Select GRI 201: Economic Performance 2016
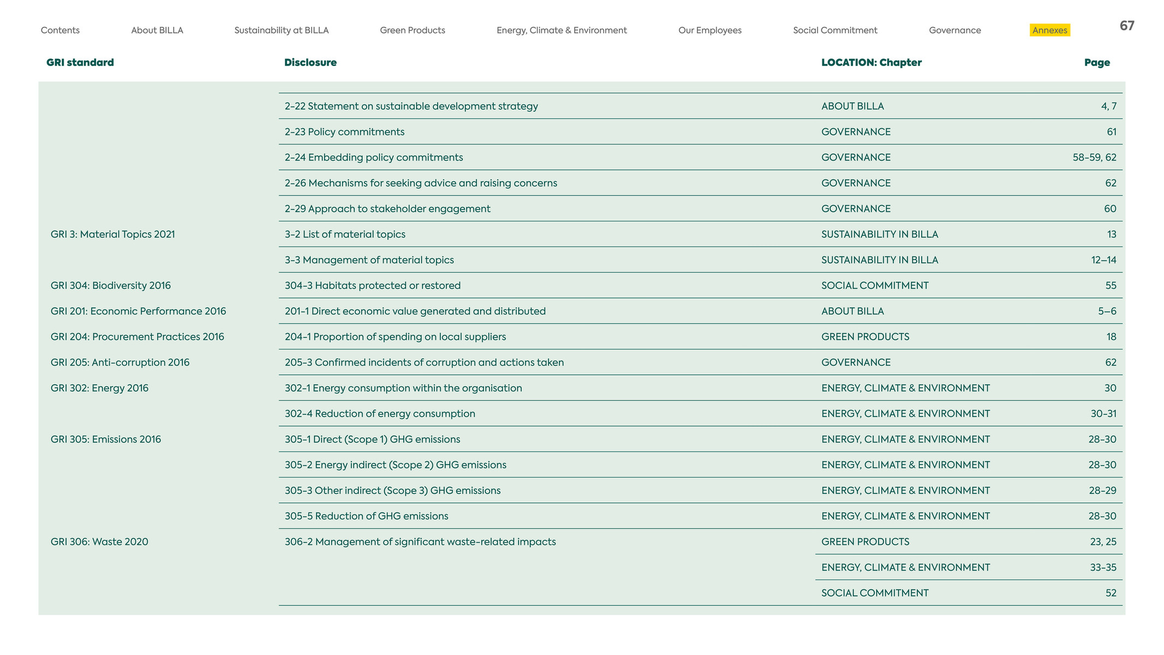This screenshot has height=655, width=1164. pos(138,311)
